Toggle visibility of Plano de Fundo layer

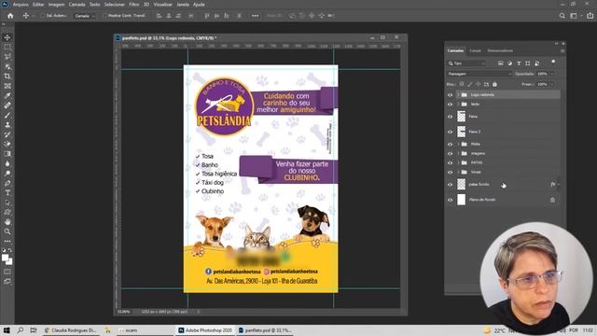(x=450, y=200)
